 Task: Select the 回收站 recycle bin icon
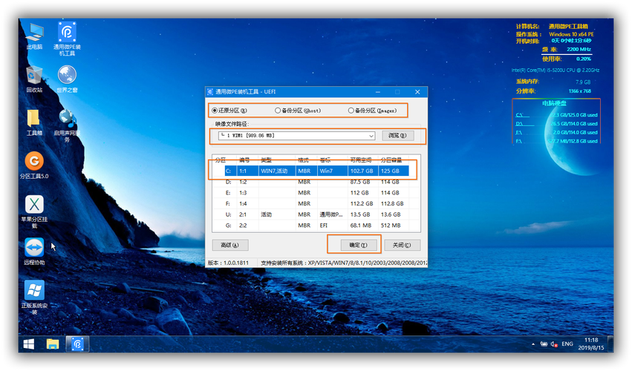(34, 79)
